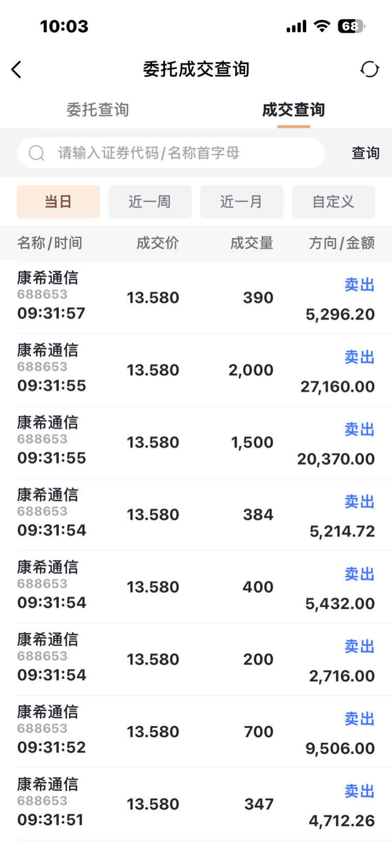Tap the 成交价 column header
The image size is (392, 849).
pyautogui.click(x=157, y=243)
